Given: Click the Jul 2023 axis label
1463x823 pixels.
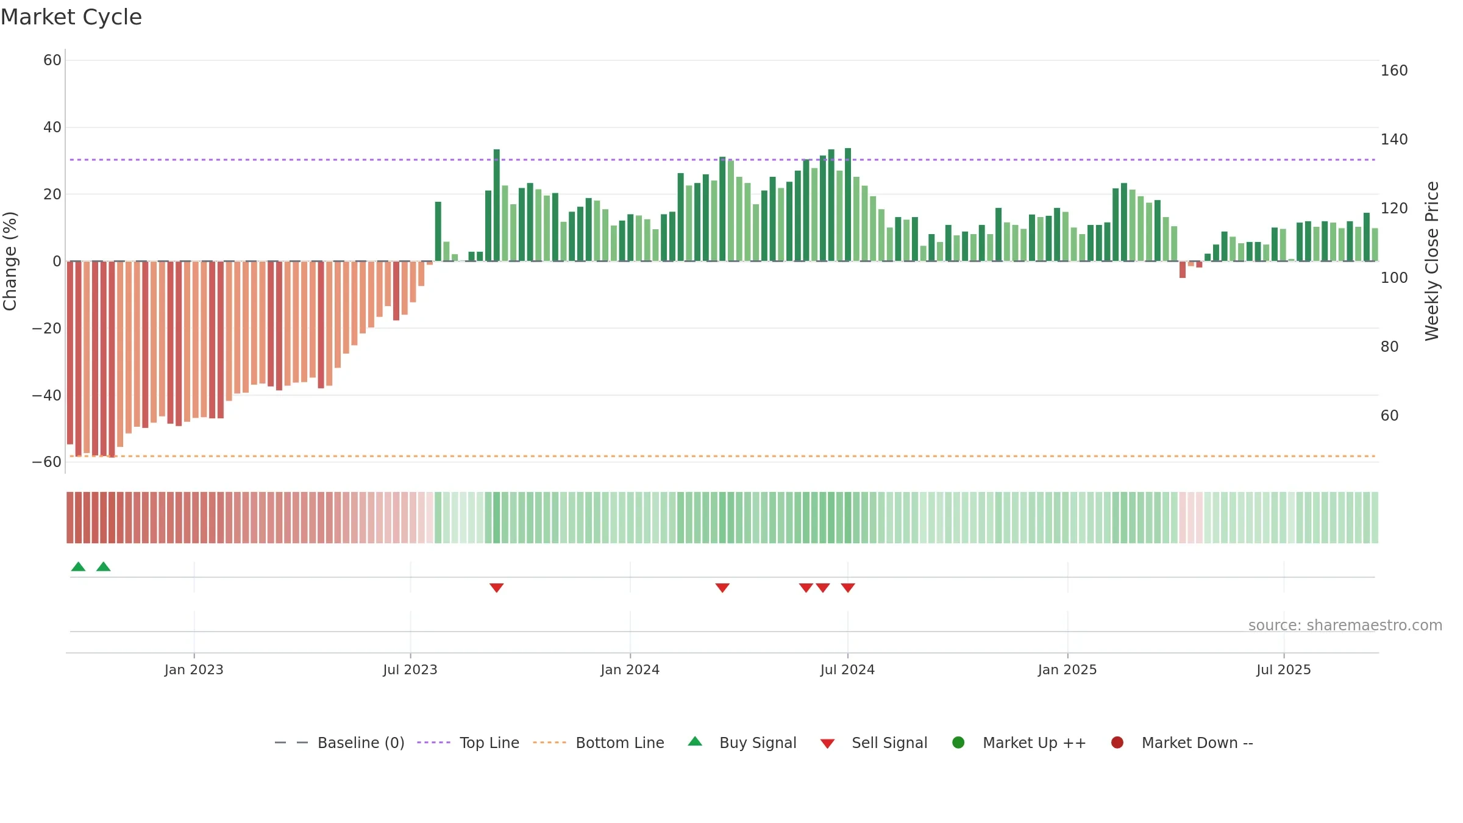Looking at the screenshot, I should pyautogui.click(x=410, y=669).
